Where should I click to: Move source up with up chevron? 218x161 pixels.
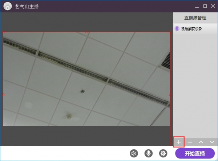[x=201, y=142]
